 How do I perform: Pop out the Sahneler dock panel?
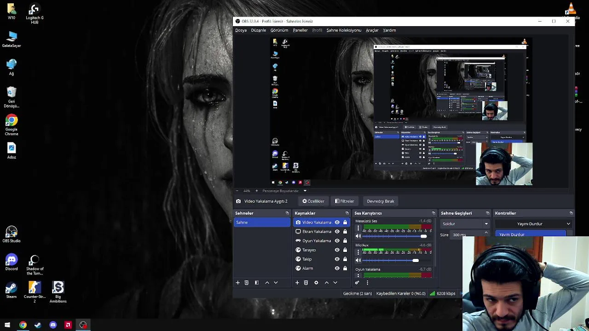(287, 213)
